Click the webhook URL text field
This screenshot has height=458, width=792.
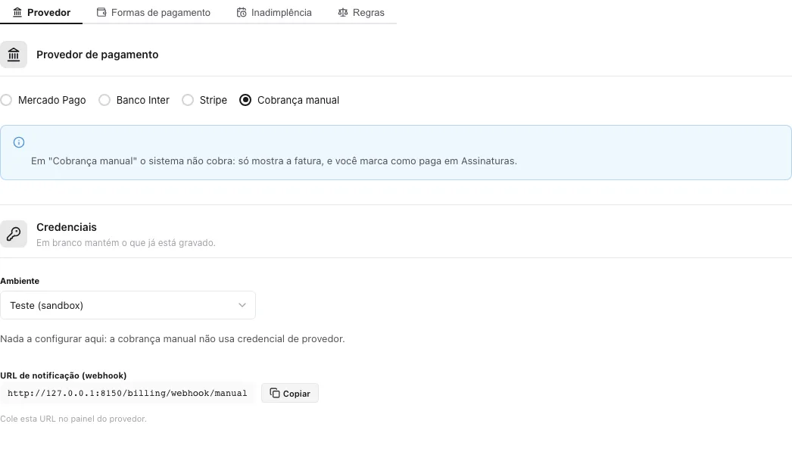pos(127,394)
